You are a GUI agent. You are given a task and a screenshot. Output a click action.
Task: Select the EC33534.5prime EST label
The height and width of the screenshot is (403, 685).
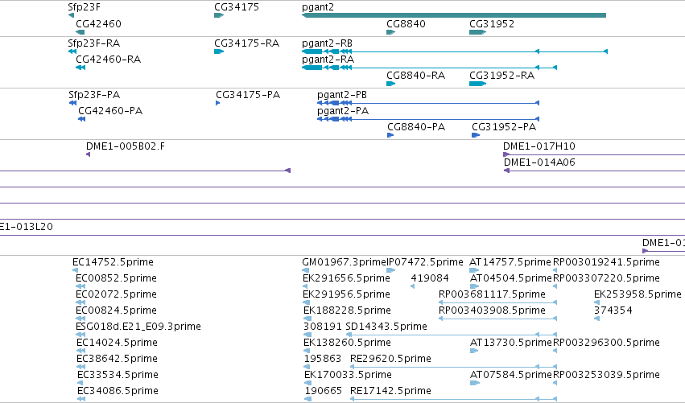(118, 375)
